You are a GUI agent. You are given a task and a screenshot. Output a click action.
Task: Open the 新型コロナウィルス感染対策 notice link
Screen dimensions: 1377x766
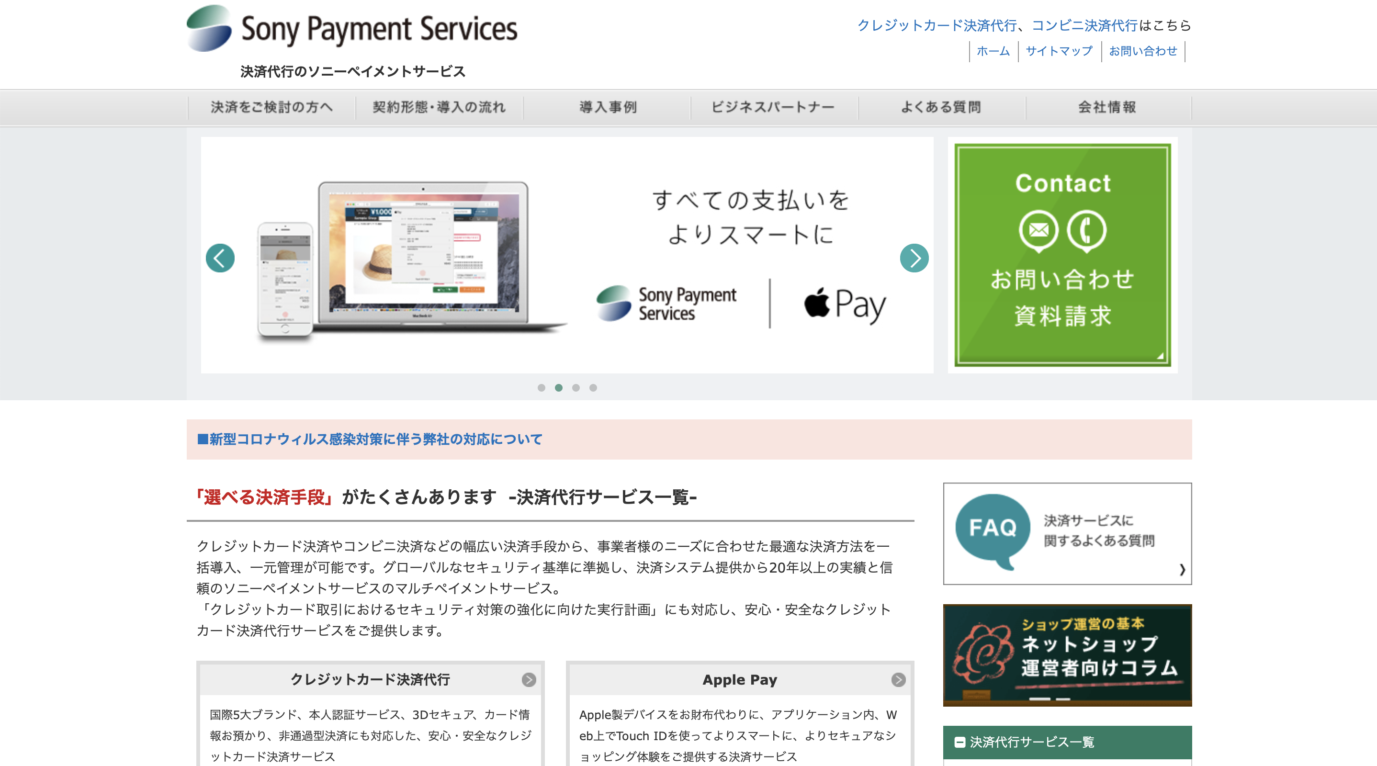370,439
